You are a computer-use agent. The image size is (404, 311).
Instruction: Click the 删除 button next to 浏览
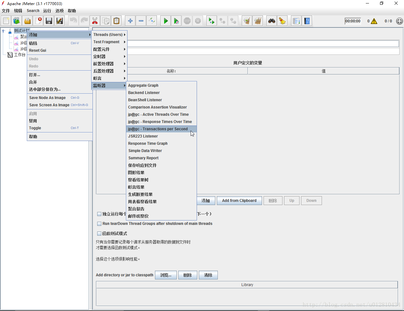(x=188, y=275)
